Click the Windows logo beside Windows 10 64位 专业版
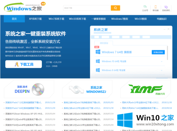The height and width of the screenshot is (131, 177). (x=98, y=61)
